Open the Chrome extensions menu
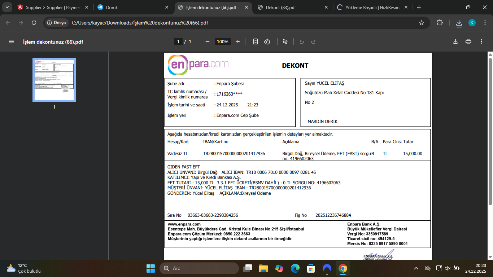This screenshot has width=493, height=277. point(440,23)
